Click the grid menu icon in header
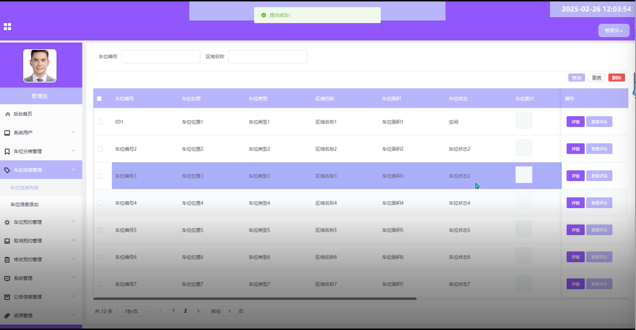The image size is (636, 330). tap(7, 27)
